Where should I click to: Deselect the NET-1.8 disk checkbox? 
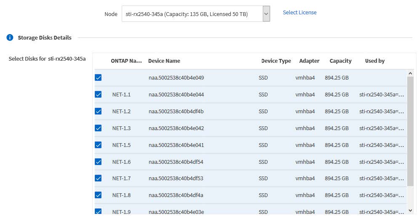pos(98,195)
